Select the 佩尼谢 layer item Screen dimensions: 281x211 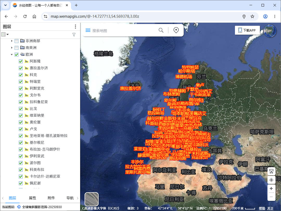coord(35,183)
